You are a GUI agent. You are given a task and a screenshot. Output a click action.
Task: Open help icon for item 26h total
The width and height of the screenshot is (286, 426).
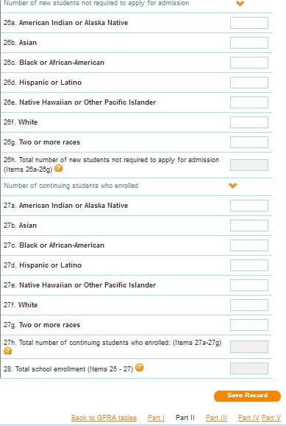58,169
